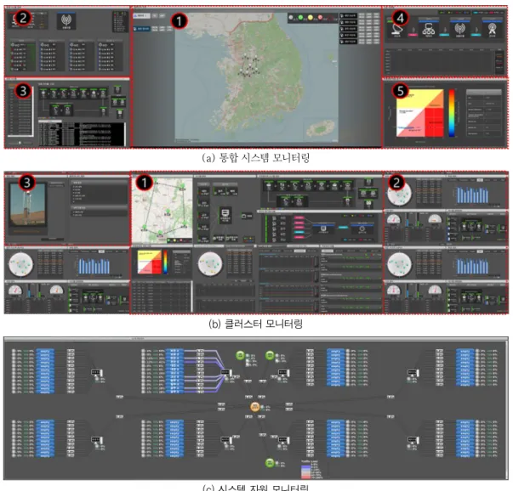Click network hierarchy icon in screen (a) link chain
The width and height of the screenshot is (513, 491).
428,30
